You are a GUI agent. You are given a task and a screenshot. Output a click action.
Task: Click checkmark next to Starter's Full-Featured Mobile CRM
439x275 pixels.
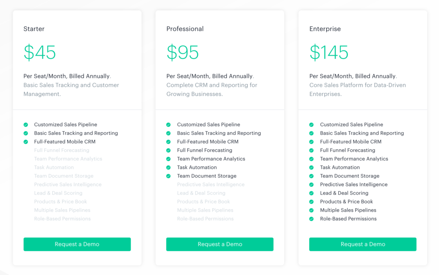click(26, 142)
